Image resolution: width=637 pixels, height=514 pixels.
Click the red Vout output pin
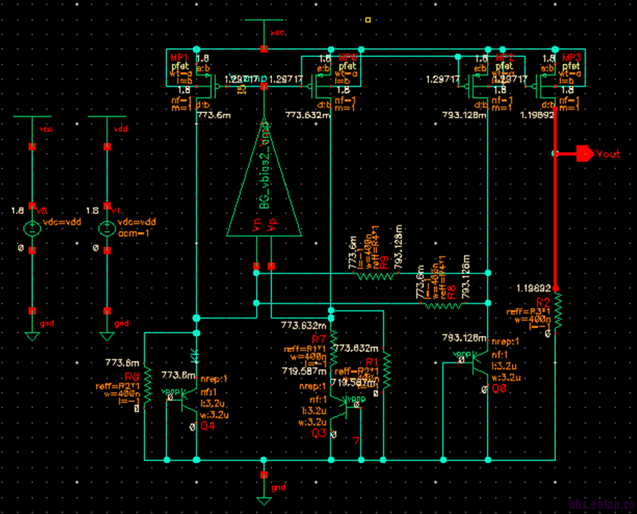coord(585,153)
